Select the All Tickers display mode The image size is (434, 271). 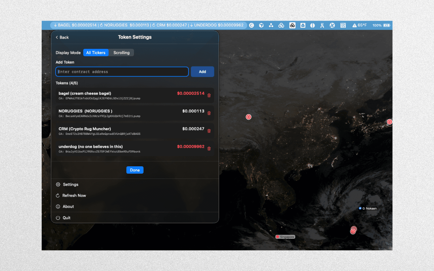tap(96, 53)
